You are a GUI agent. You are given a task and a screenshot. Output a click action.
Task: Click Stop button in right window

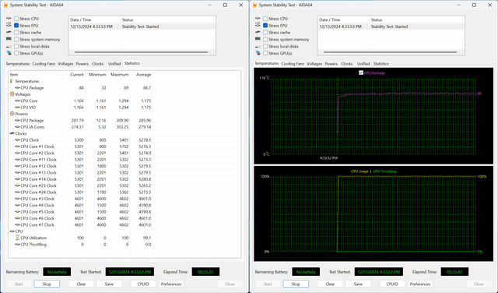(x=296, y=284)
